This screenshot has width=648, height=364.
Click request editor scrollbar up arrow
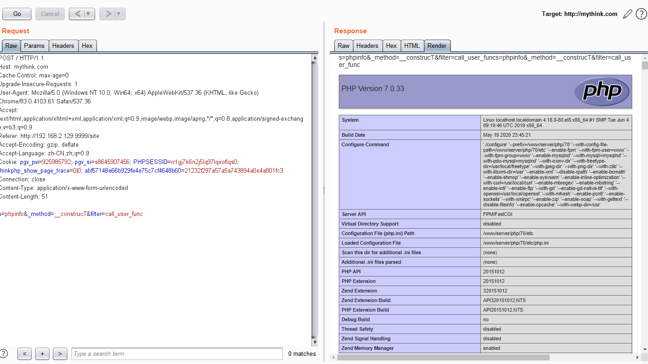point(315,58)
